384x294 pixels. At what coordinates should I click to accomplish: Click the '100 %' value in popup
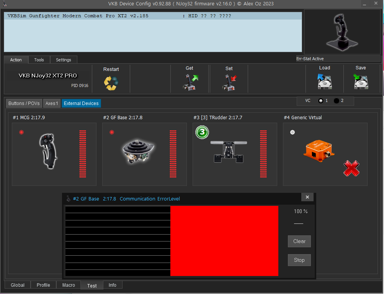pyautogui.click(x=301, y=211)
